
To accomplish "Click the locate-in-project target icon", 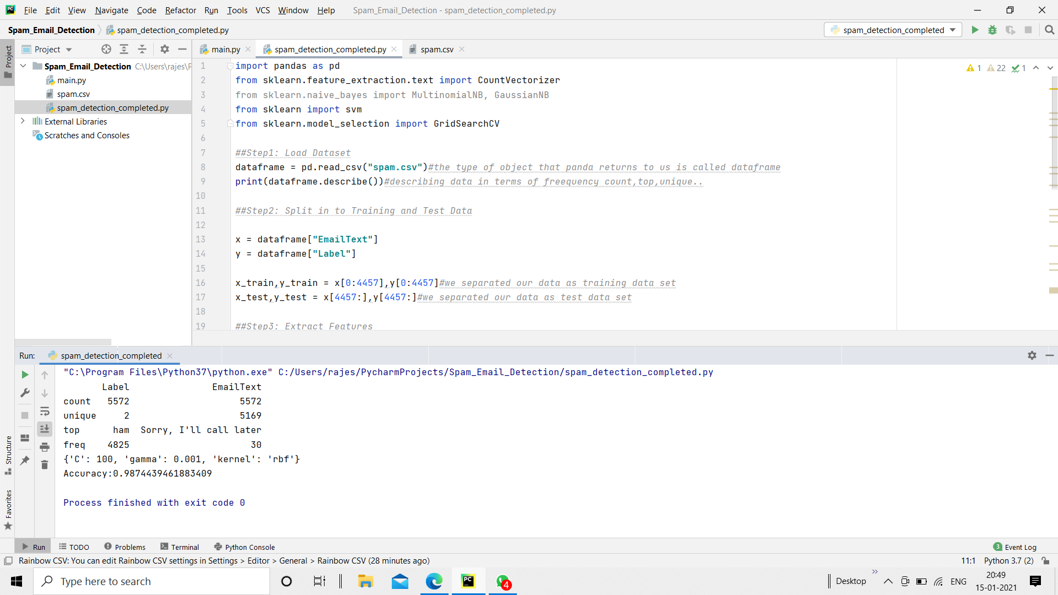I will 106,49.
